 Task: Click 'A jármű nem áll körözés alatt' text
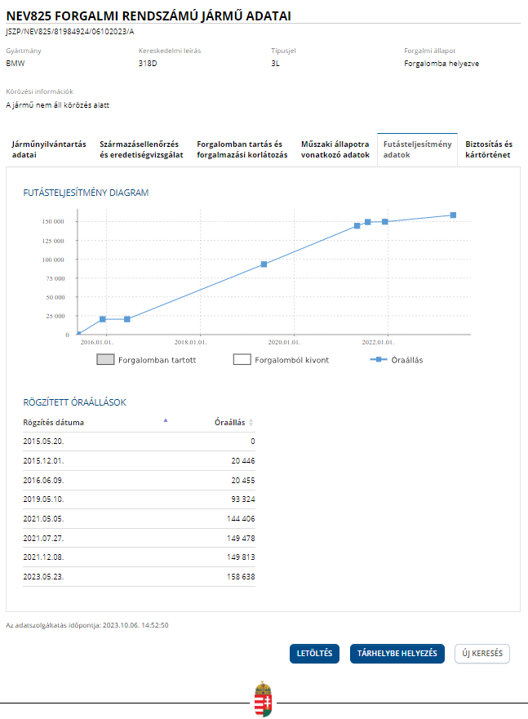click(x=58, y=105)
